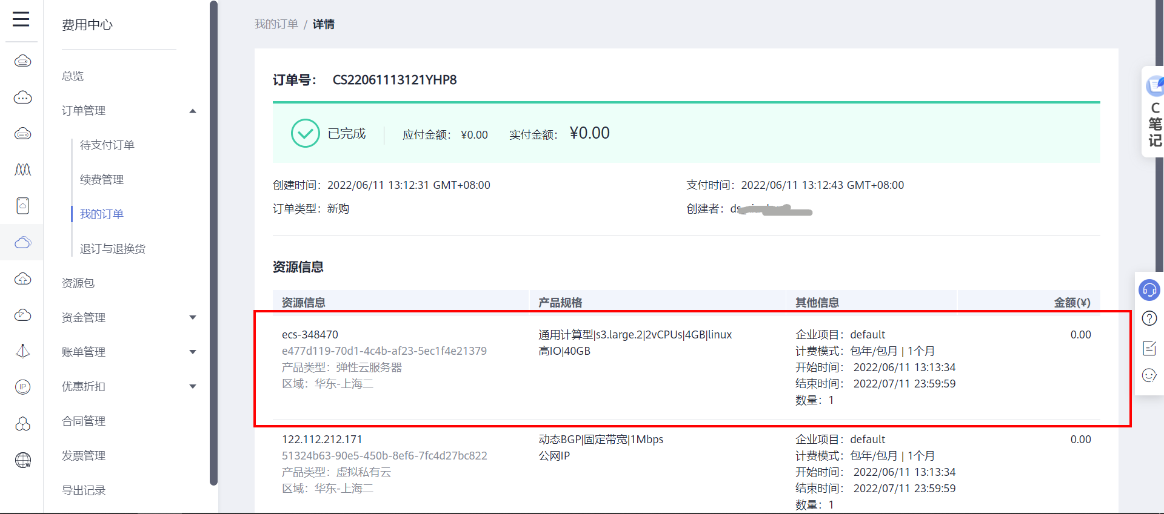This screenshot has width=1164, height=514.
Task: Click the 产品规格 column header
Action: click(x=560, y=303)
